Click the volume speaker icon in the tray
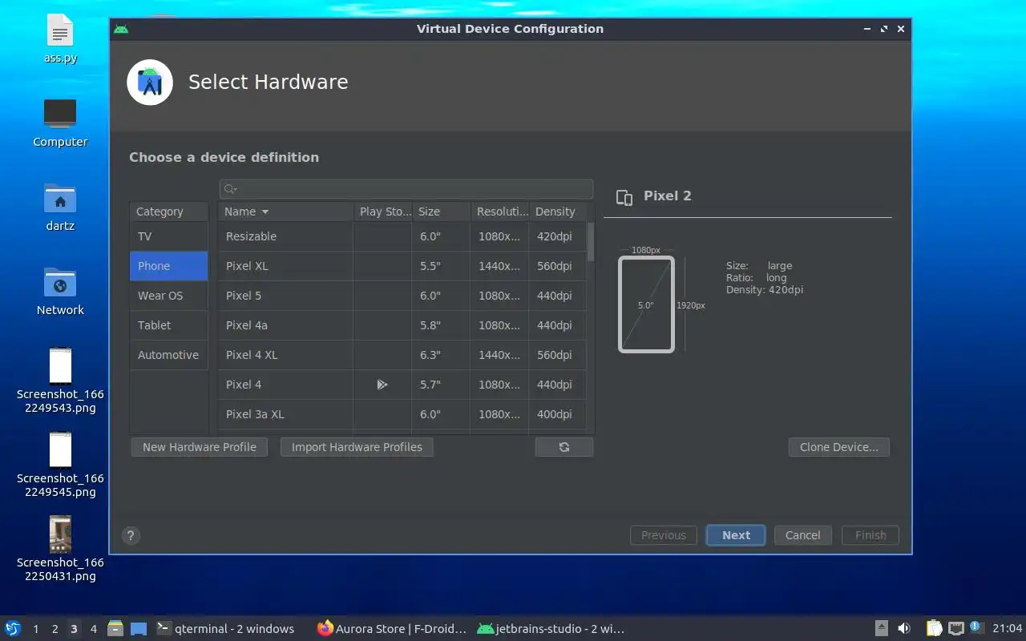The image size is (1026, 641). coord(903,628)
